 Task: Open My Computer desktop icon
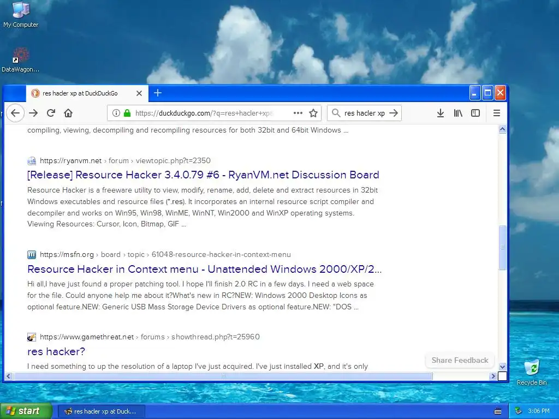pos(21,15)
